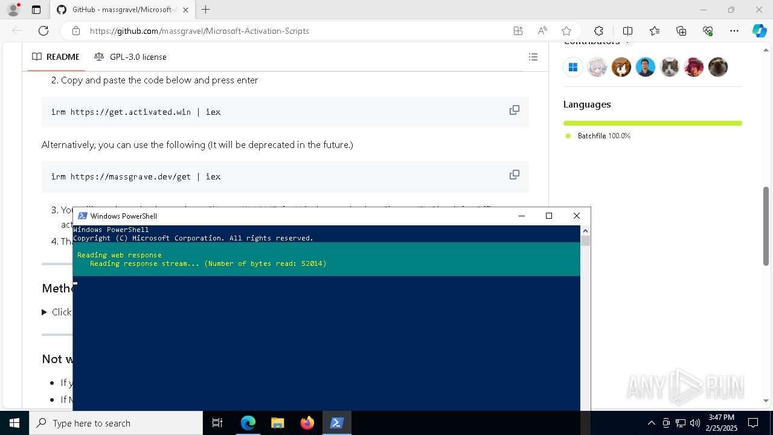Open Task View on taskbar
This screenshot has width=773, height=435.
[x=217, y=423]
